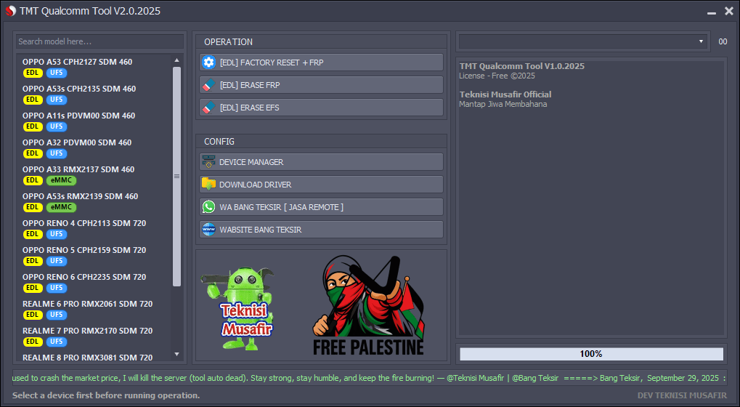740x407 pixels.
Task: Click the gear icon beside Factory Reset + FRP
Action: click(209, 63)
